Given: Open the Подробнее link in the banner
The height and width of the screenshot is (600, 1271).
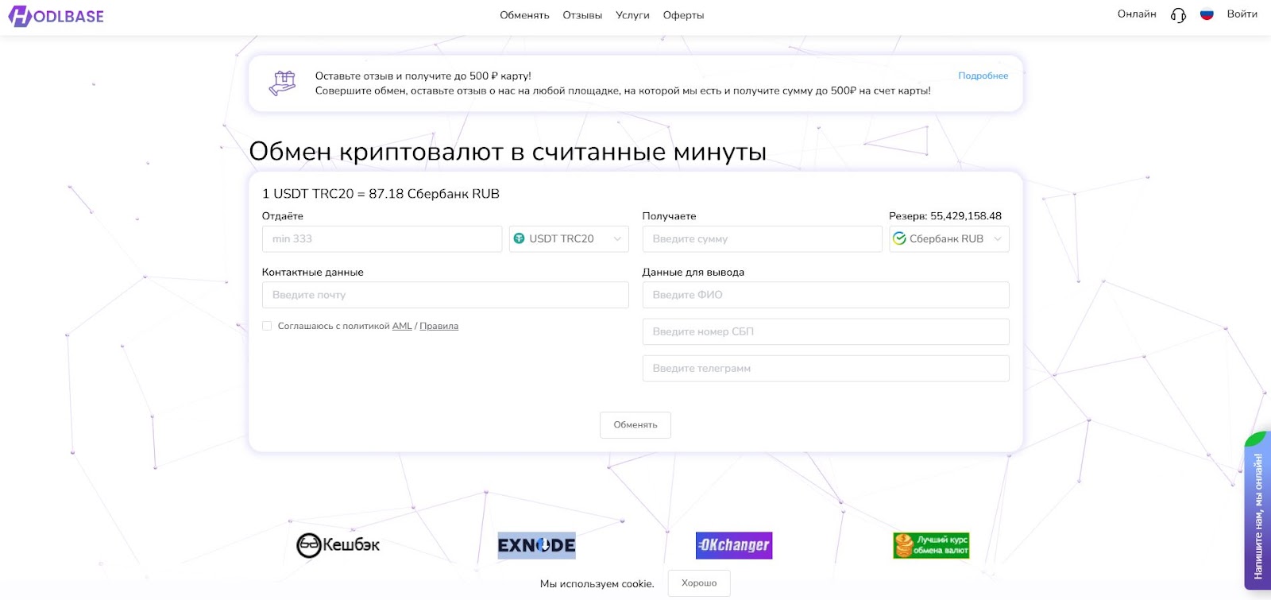Looking at the screenshot, I should (983, 75).
